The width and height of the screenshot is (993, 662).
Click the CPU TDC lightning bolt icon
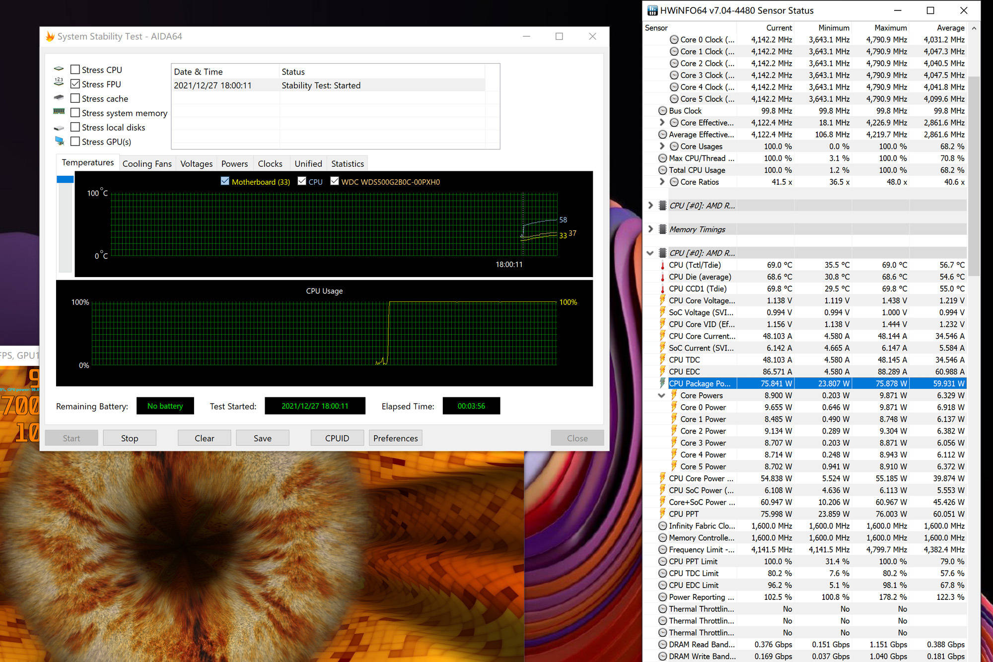(662, 360)
